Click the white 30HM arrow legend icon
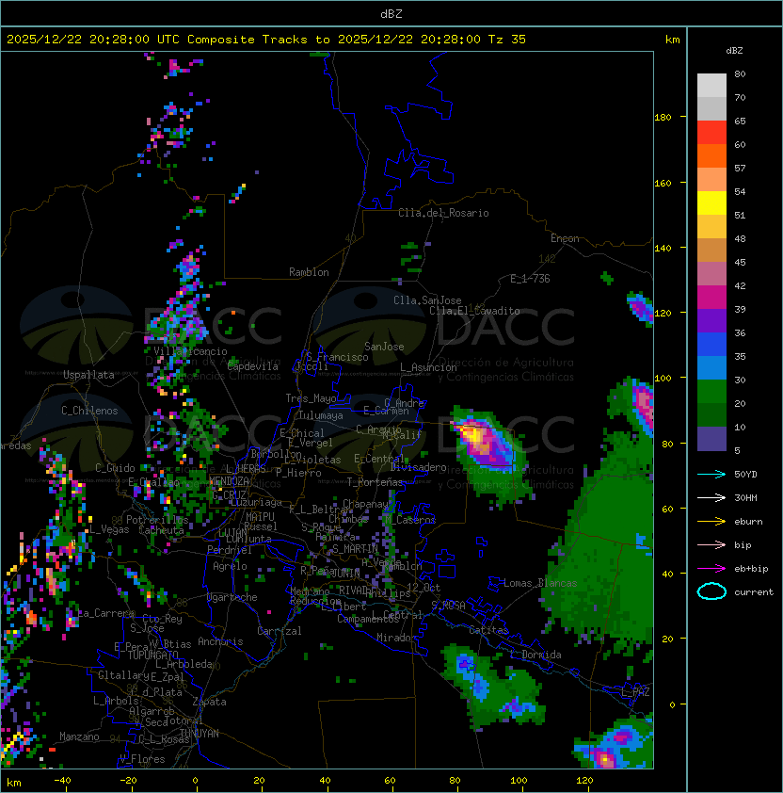Viewport: 783px width, 793px height. [711, 497]
